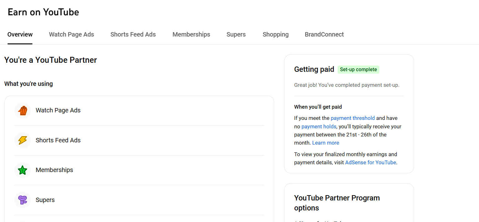Click the Set-up complete status badge
Image resolution: width=479 pixels, height=222 pixels.
coord(358,70)
